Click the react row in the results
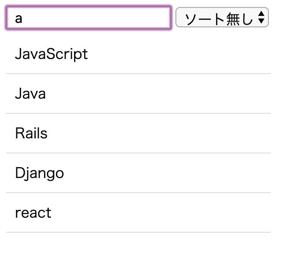Image resolution: width=283 pixels, height=268 pixels. click(138, 213)
